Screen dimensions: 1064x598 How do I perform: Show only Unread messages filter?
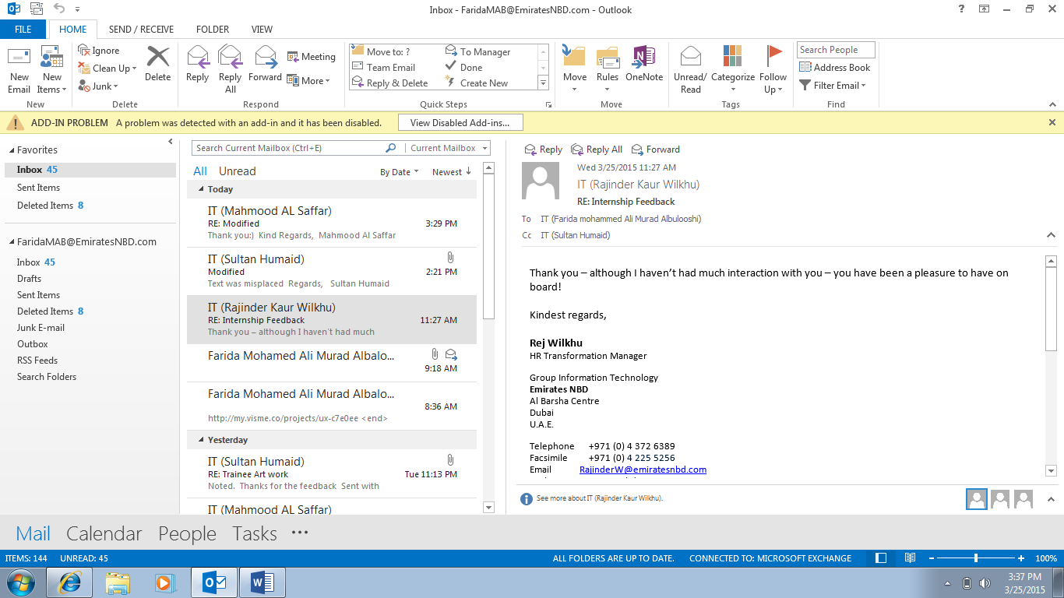[x=237, y=171]
